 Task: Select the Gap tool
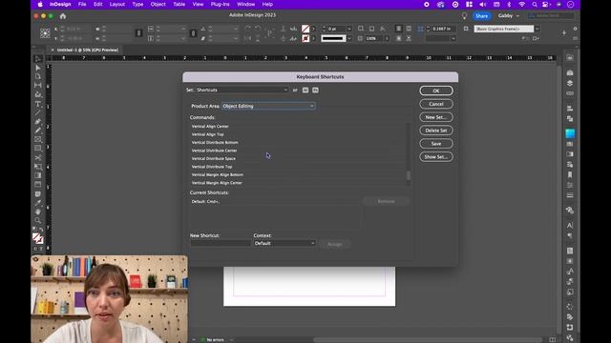click(38, 85)
